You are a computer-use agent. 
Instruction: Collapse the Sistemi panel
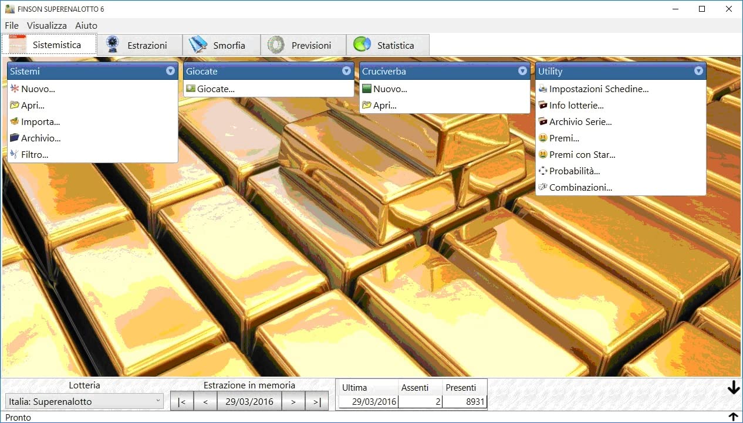(x=170, y=71)
